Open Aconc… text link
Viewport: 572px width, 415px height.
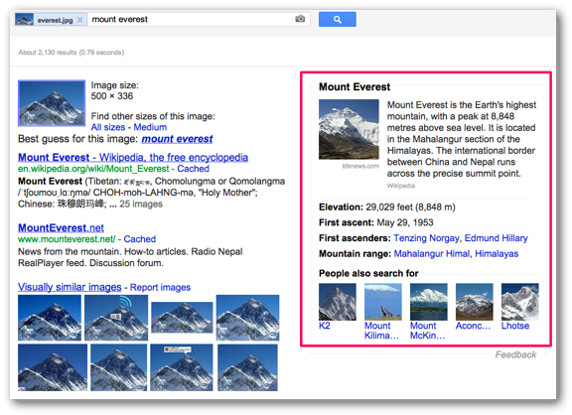tap(473, 326)
